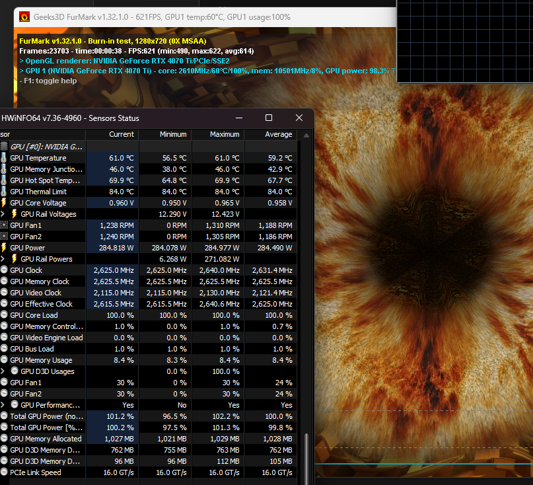533x485 pixels.
Task: Click the FurMark OpenGL renderer info line
Action: coord(124,61)
